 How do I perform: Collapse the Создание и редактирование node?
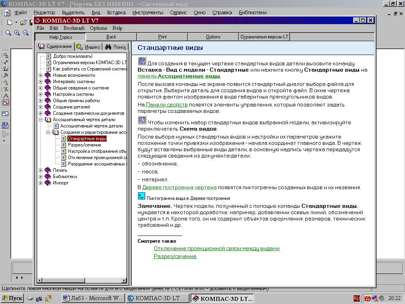pyautogui.click(x=48, y=132)
